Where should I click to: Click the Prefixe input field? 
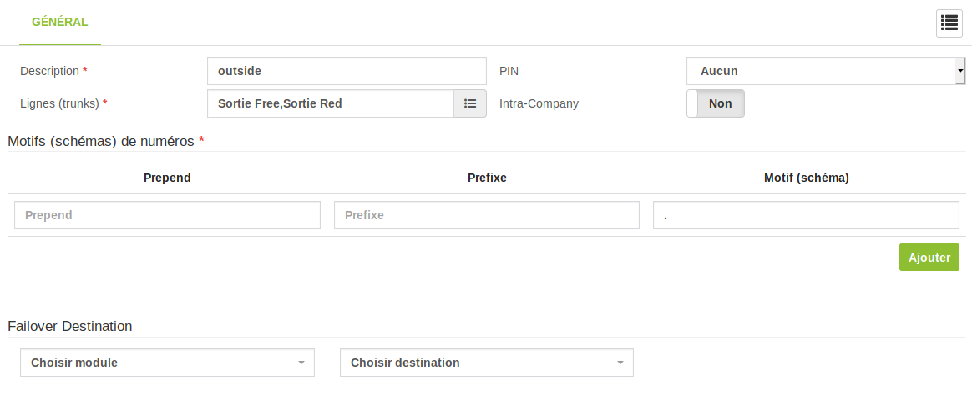(x=487, y=215)
